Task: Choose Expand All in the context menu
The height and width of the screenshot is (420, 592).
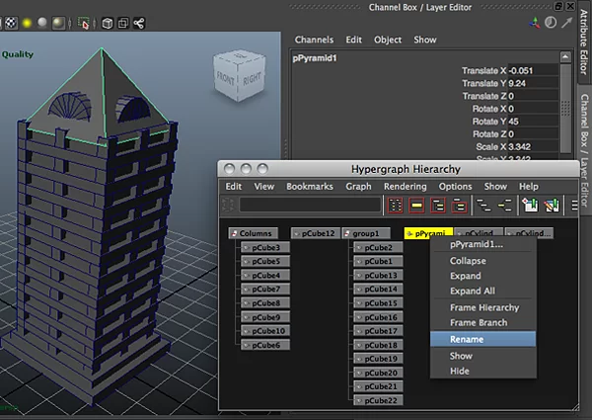Action: click(482, 291)
